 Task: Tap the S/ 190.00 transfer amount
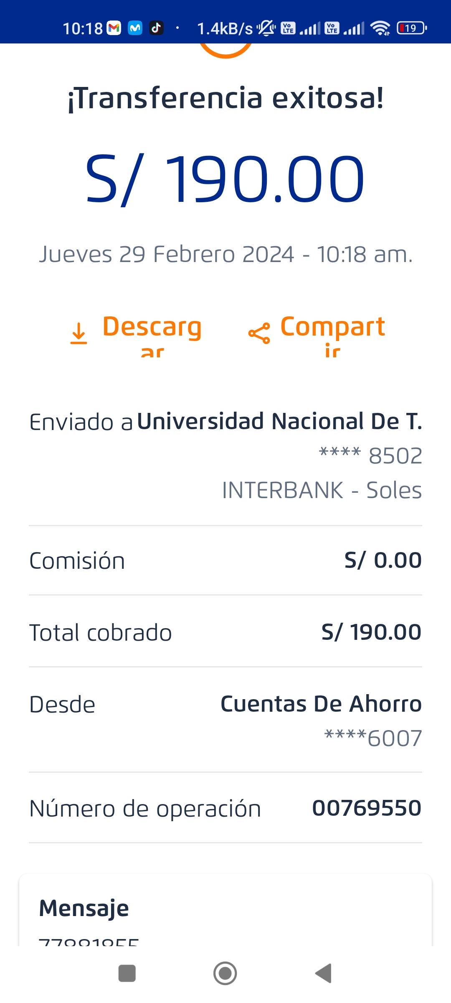pyautogui.click(x=225, y=179)
